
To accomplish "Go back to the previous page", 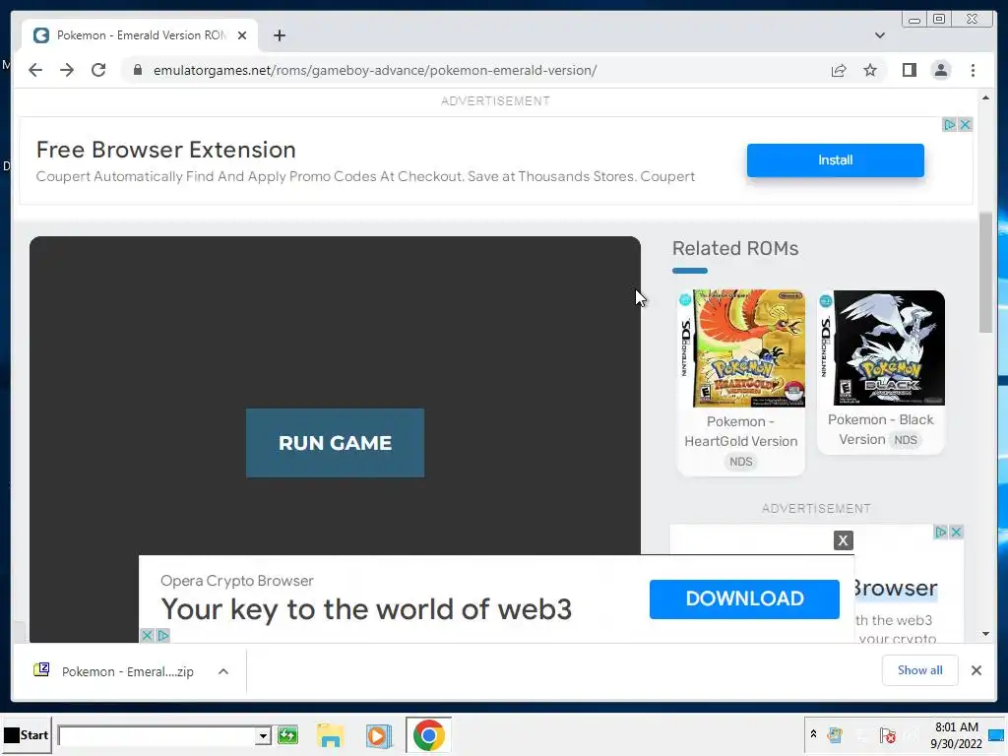I will click(x=35, y=70).
